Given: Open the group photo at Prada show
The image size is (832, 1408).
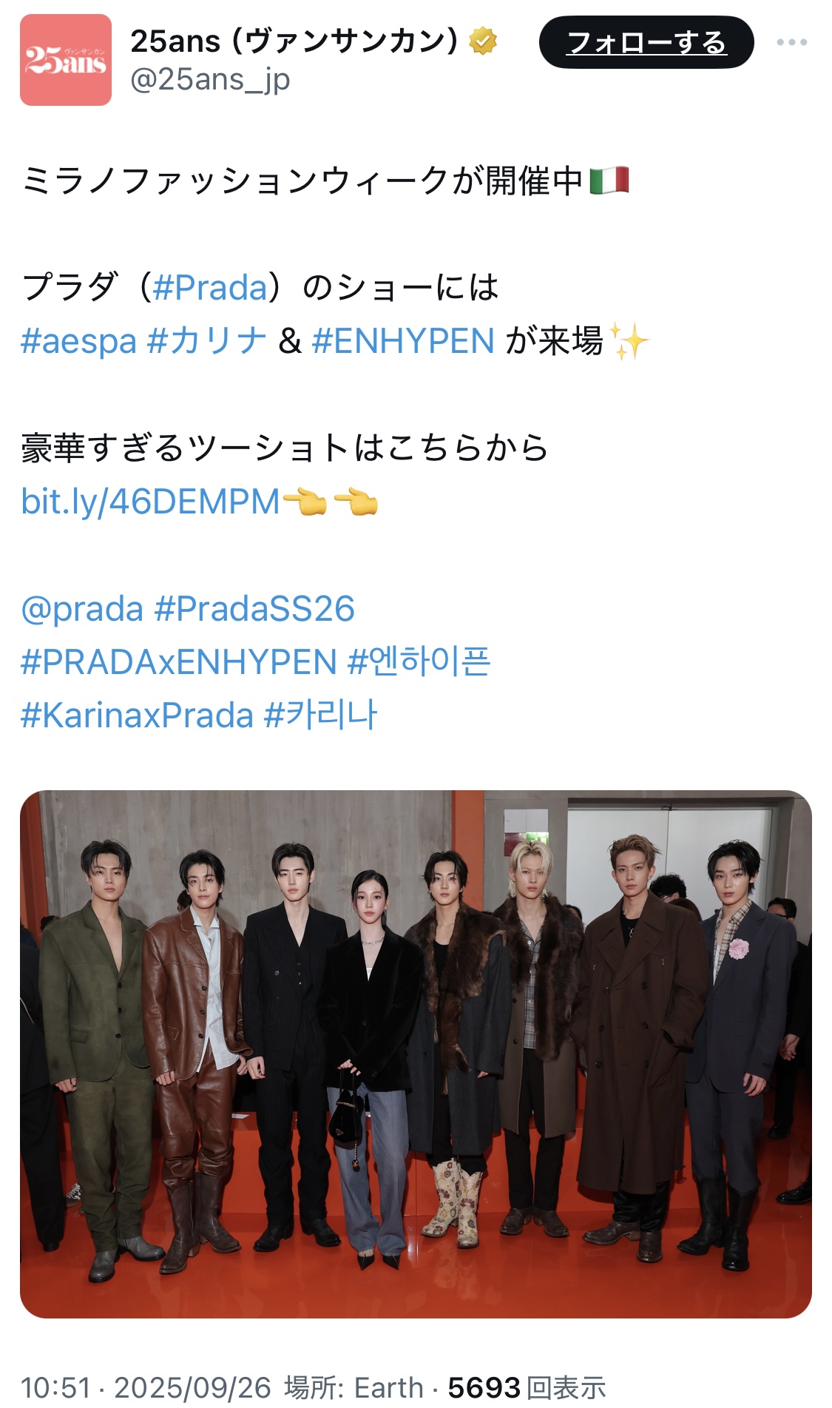Looking at the screenshot, I should [x=416, y=1054].
